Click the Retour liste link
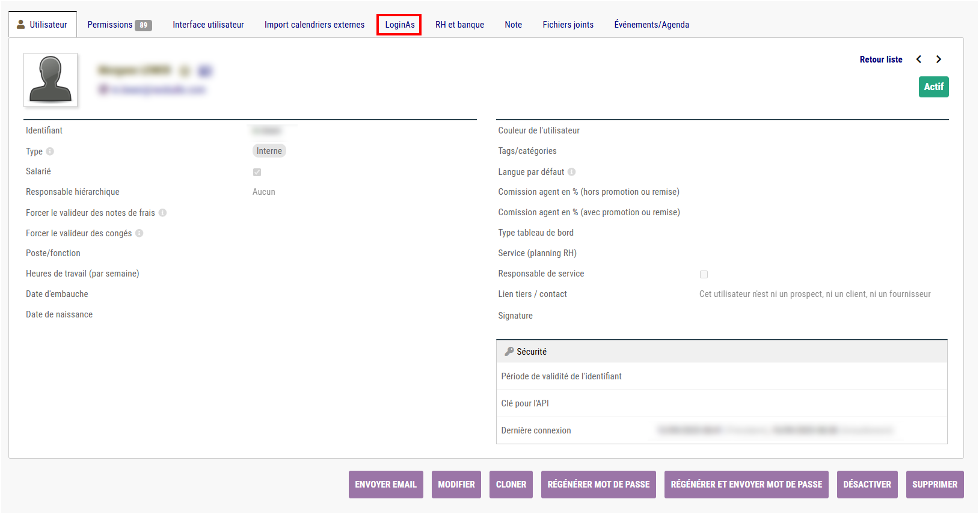979x514 pixels. pyautogui.click(x=881, y=60)
